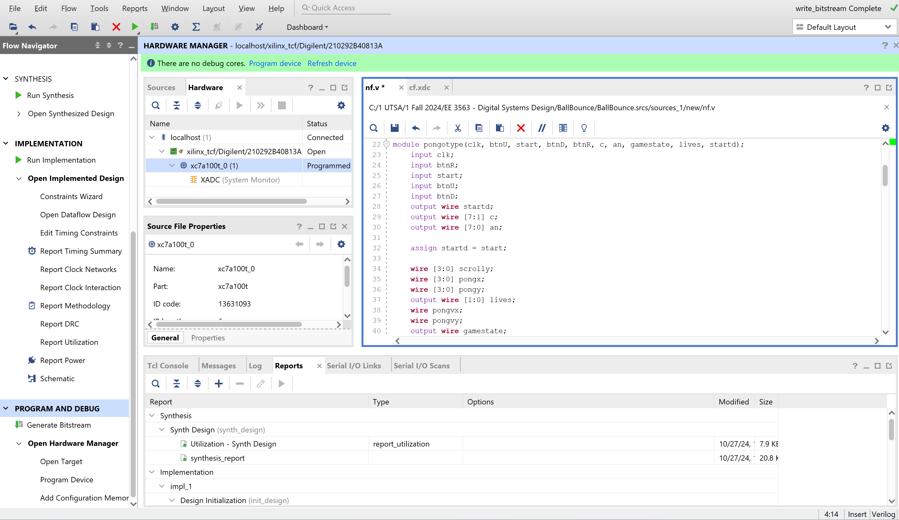Collapse the module pongotype code fold marker
This screenshot has height=520, width=899.
point(386,144)
